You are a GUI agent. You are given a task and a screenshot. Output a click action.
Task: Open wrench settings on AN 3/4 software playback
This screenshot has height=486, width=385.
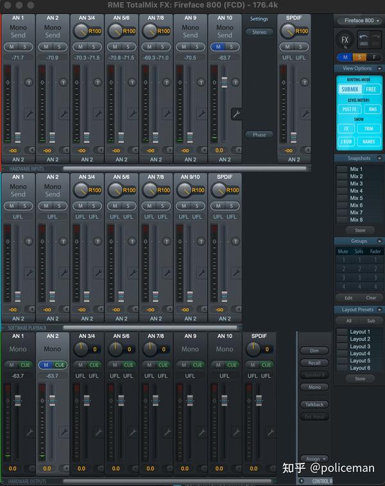click(x=98, y=272)
